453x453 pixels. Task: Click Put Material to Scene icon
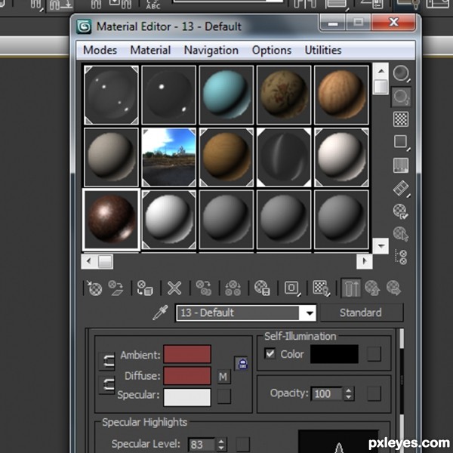(116, 288)
